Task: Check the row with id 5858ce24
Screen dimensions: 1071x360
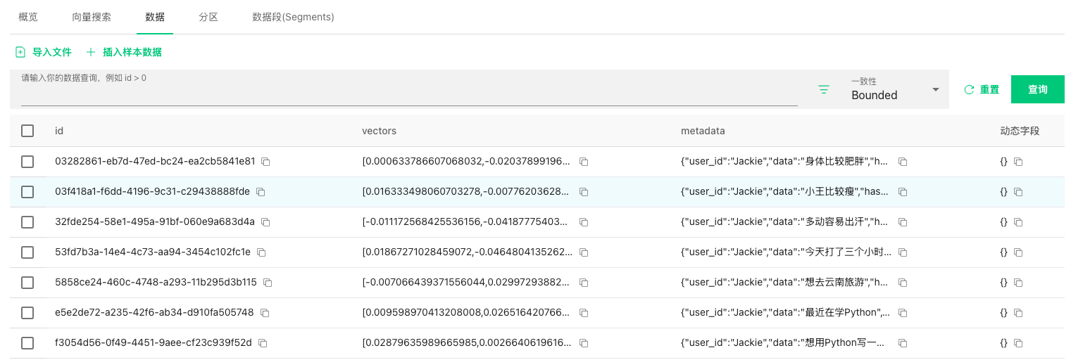Action: point(27,283)
